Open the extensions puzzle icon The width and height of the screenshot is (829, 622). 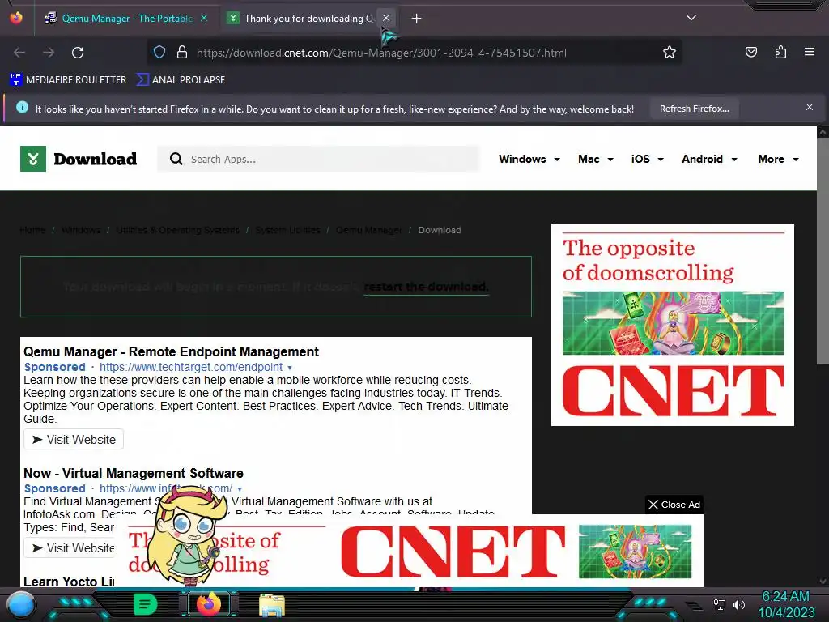(780, 52)
